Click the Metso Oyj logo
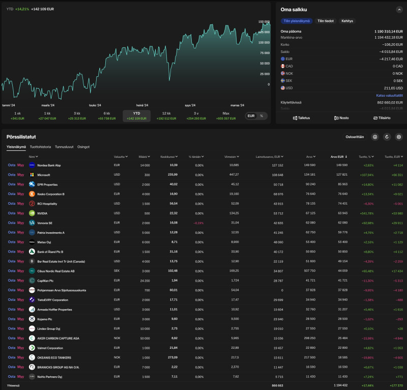 [32, 242]
